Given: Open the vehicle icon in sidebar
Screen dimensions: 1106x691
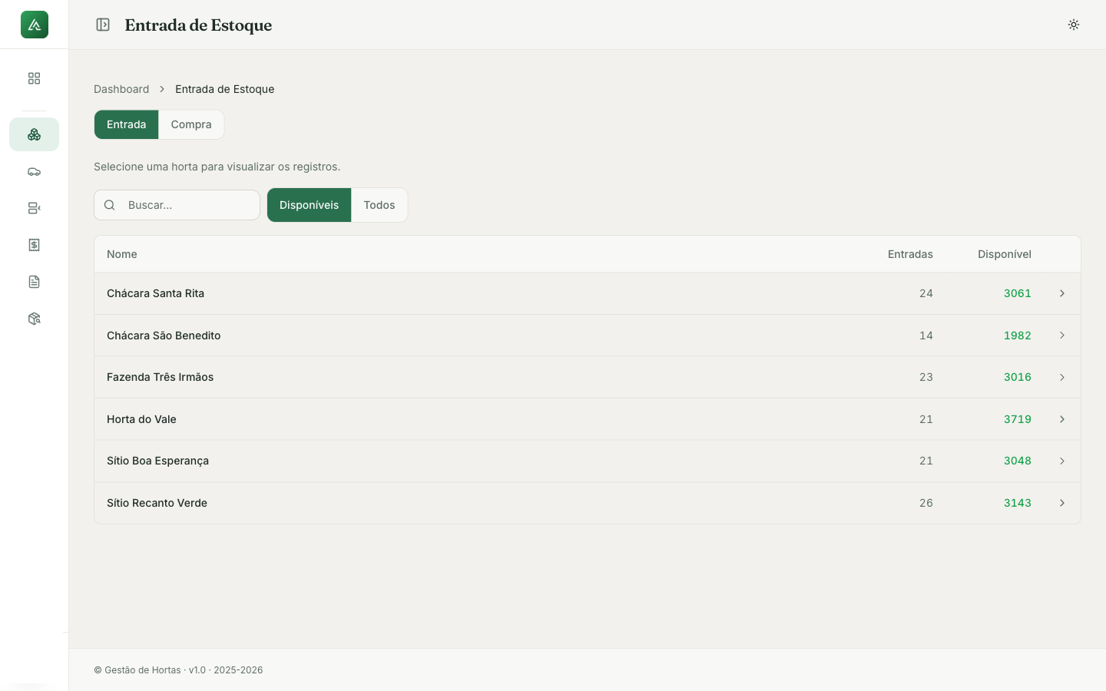Looking at the screenshot, I should point(34,171).
